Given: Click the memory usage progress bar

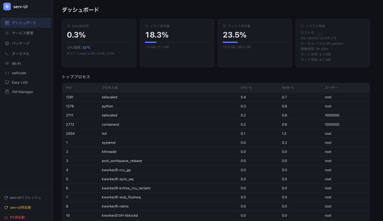Looking at the screenshot, I should (177, 42).
